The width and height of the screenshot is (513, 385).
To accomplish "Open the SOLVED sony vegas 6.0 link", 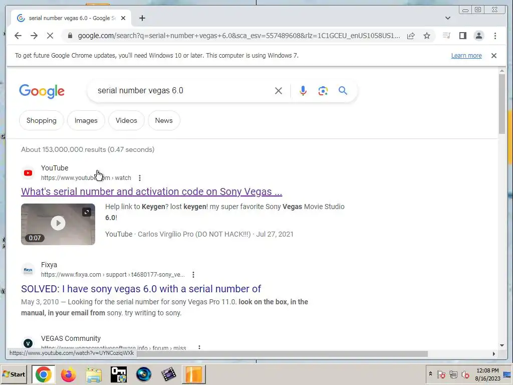I will pos(141,289).
